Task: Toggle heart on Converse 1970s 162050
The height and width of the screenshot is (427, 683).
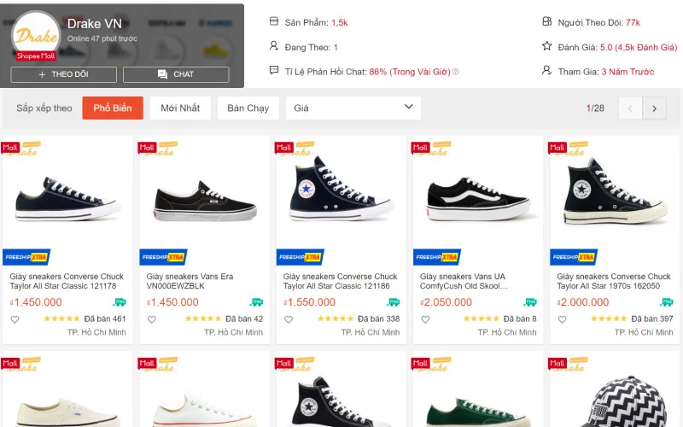Action: click(562, 319)
